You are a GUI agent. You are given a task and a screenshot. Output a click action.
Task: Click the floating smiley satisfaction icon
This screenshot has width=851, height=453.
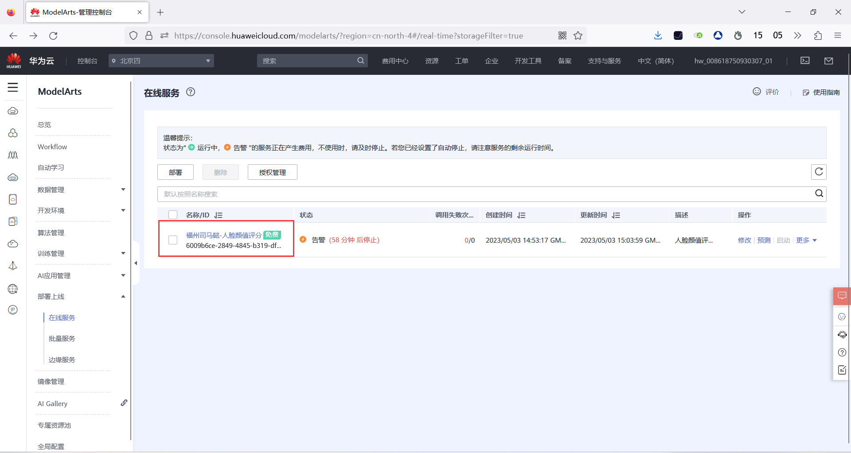(842, 317)
